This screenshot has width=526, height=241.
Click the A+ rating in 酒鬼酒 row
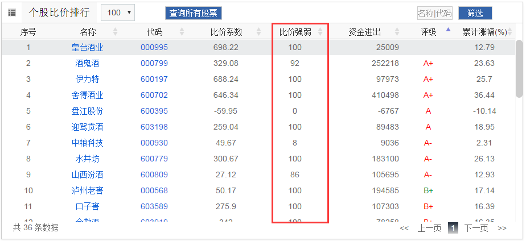pyautogui.click(x=429, y=63)
